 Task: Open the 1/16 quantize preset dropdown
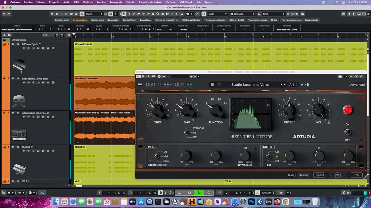273,14
